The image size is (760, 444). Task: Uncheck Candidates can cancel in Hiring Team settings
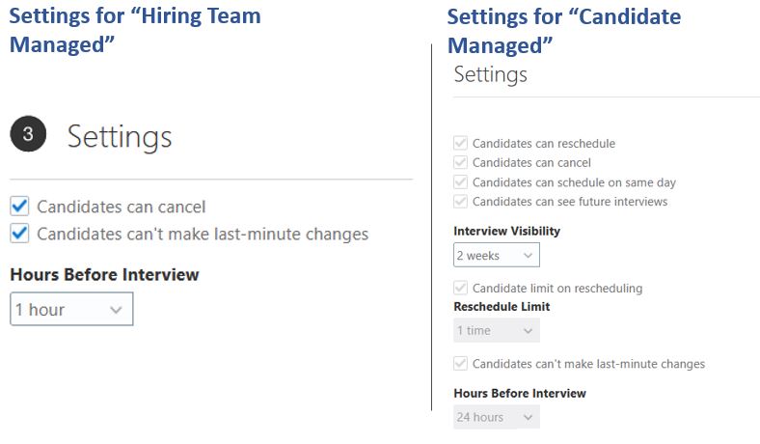point(20,207)
